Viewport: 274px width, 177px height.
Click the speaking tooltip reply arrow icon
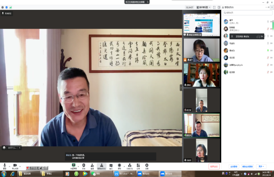262,36
